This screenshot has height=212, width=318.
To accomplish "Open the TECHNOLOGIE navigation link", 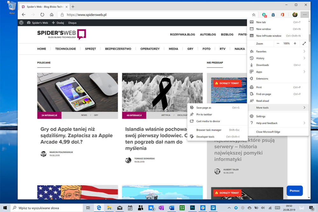I will (x=66, y=49).
